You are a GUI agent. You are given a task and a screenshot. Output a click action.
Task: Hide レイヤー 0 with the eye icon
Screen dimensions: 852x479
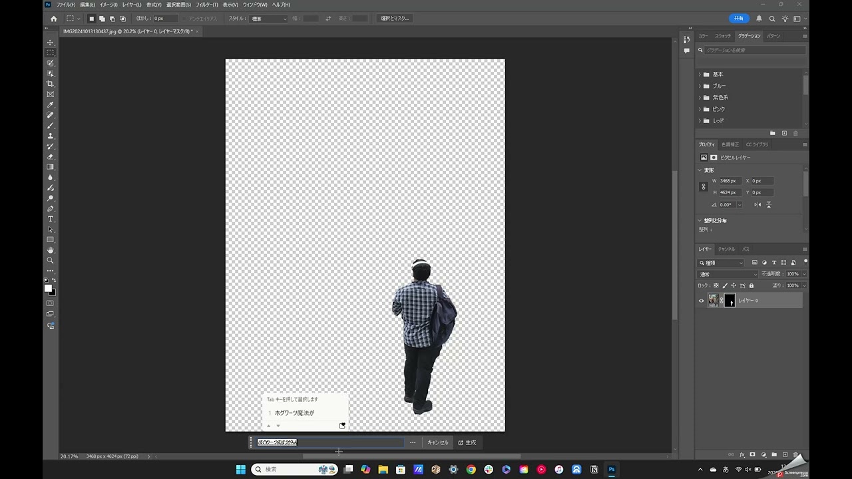tap(701, 301)
